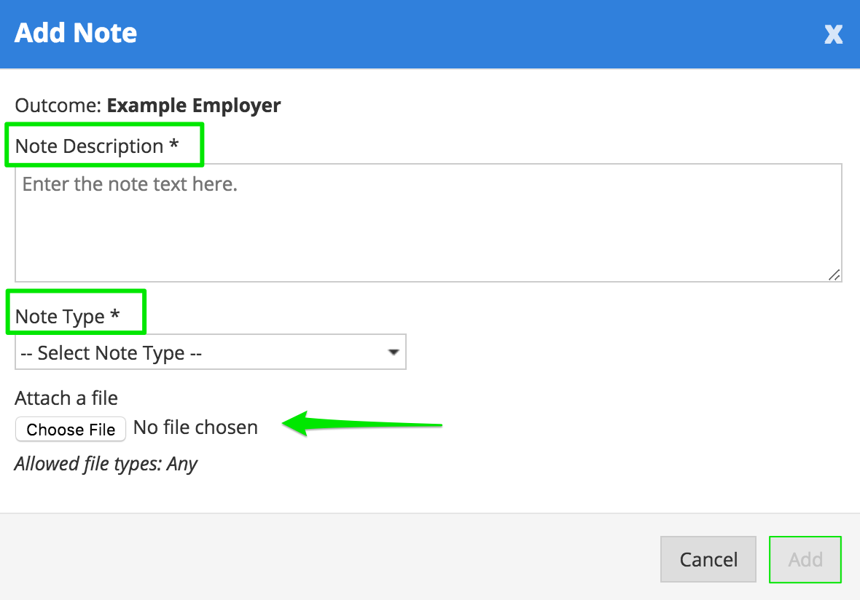Click the Attach a file label

[x=66, y=398]
